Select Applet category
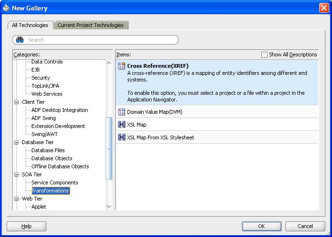This screenshot has width=332, height=237. (38, 207)
